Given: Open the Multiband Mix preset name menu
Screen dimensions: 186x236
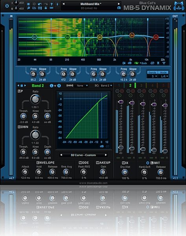Looking at the screenshot, I should [x=91, y=4].
